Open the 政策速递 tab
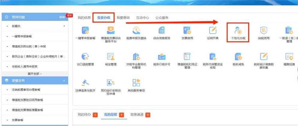Screen dimensions: 298x126 pyautogui.click(x=137, y=114)
